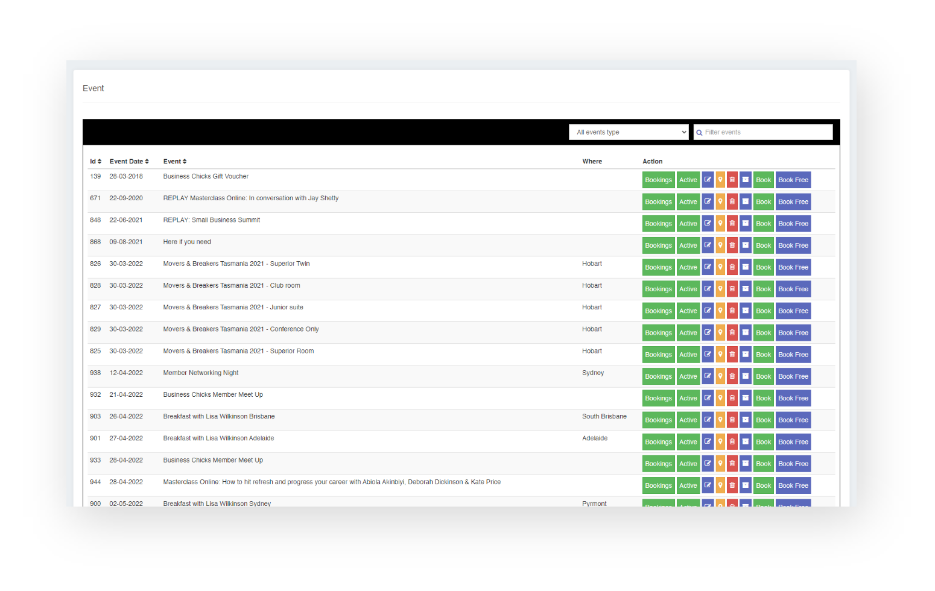935x591 pixels.
Task: Archive the Breakfast with Lisa Wilkinson Adelaide event
Action: coord(745,442)
